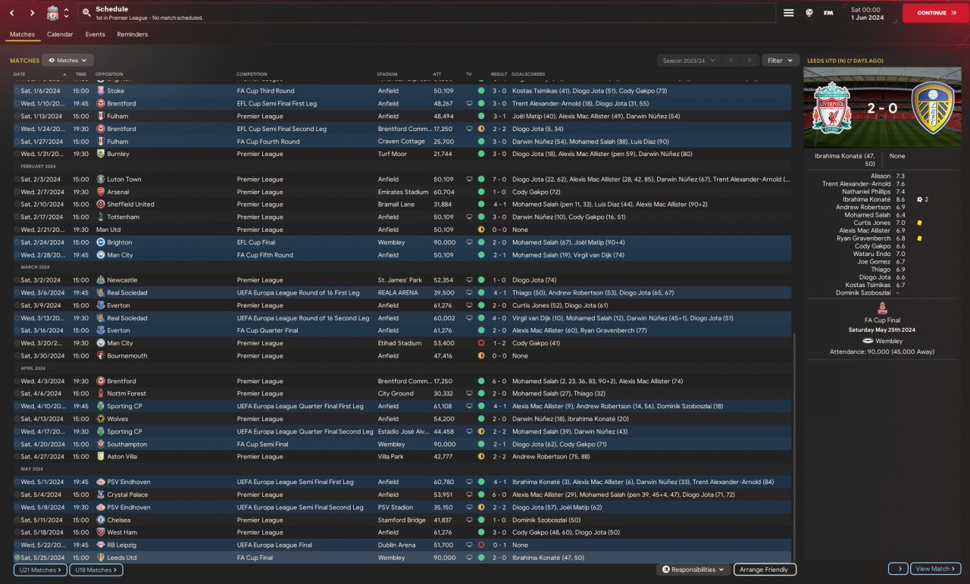Image resolution: width=970 pixels, height=584 pixels.
Task: Click the green win indicator on the Chelsea row
Action: pos(481,520)
